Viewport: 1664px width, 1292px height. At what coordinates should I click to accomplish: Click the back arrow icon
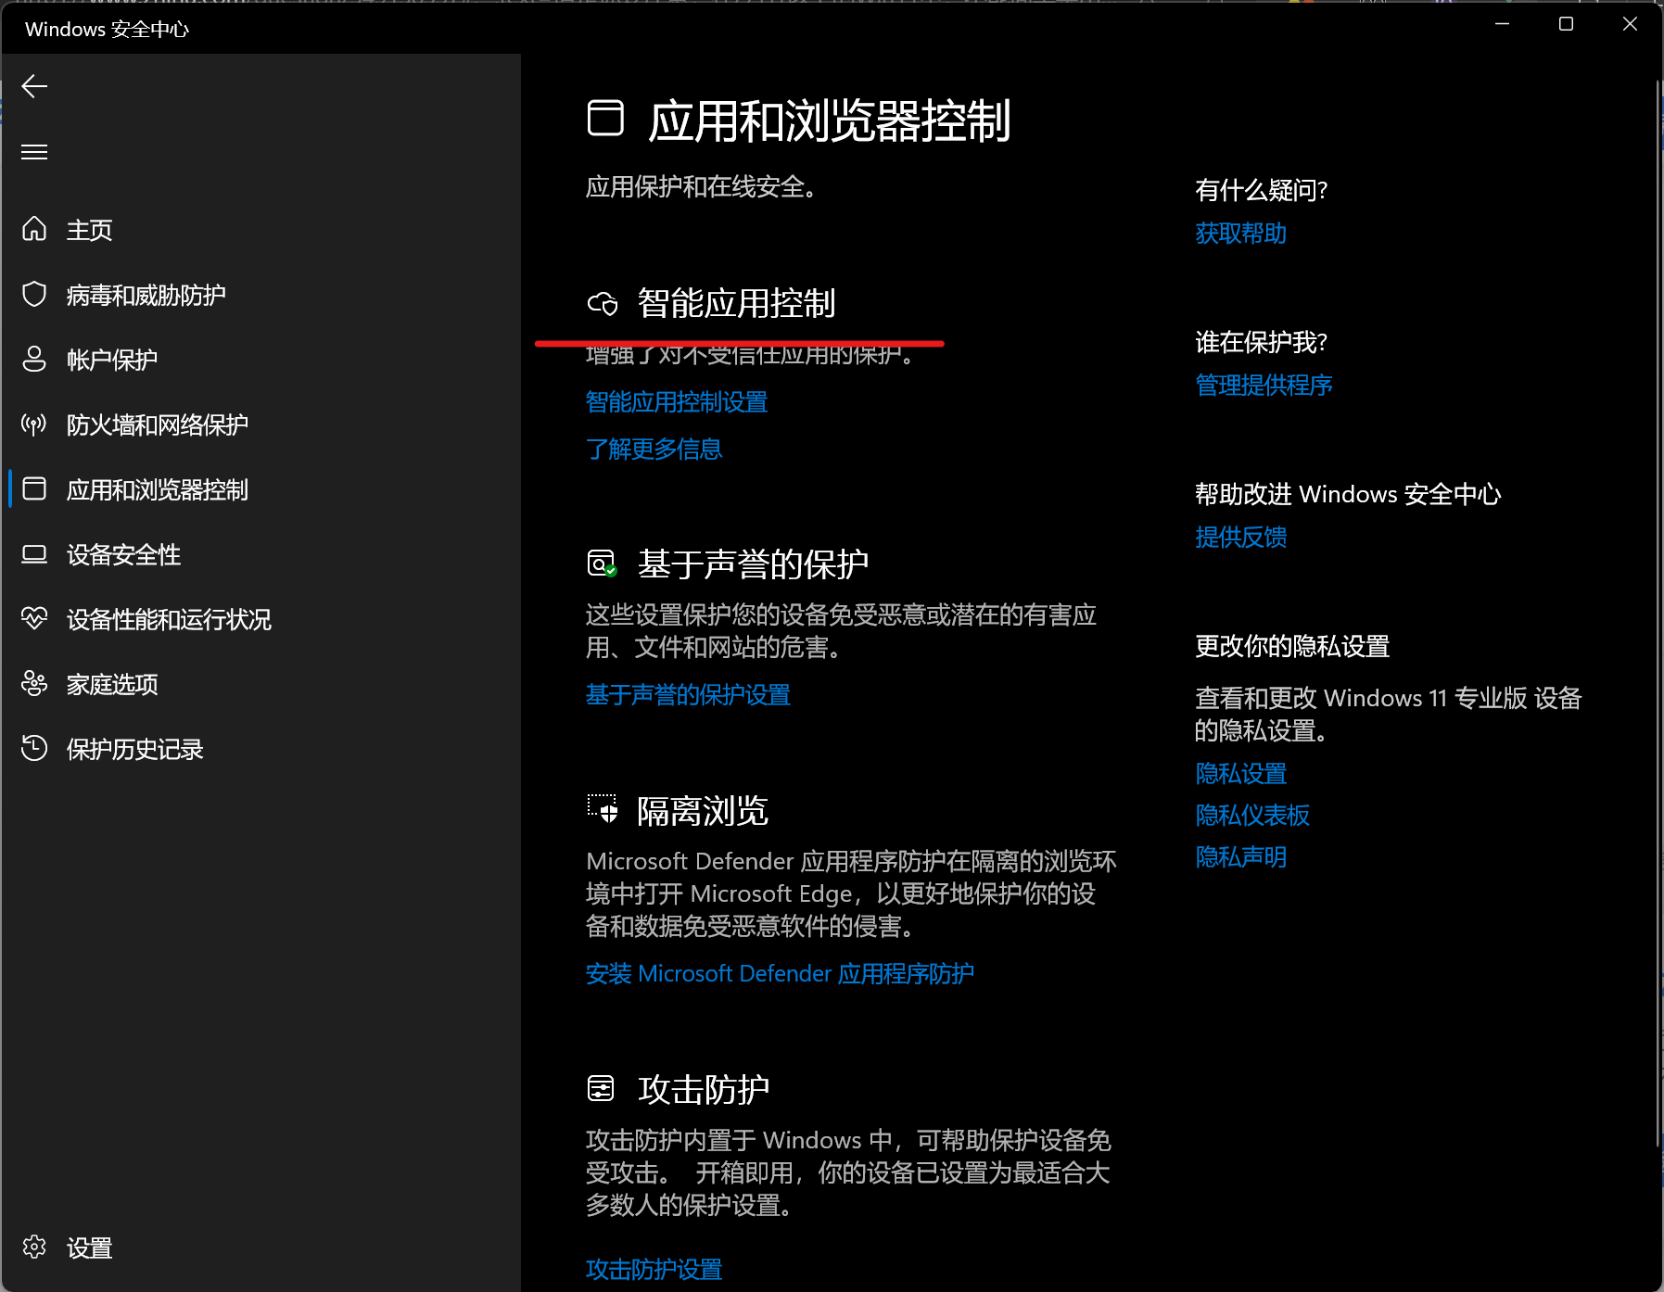pos(34,86)
